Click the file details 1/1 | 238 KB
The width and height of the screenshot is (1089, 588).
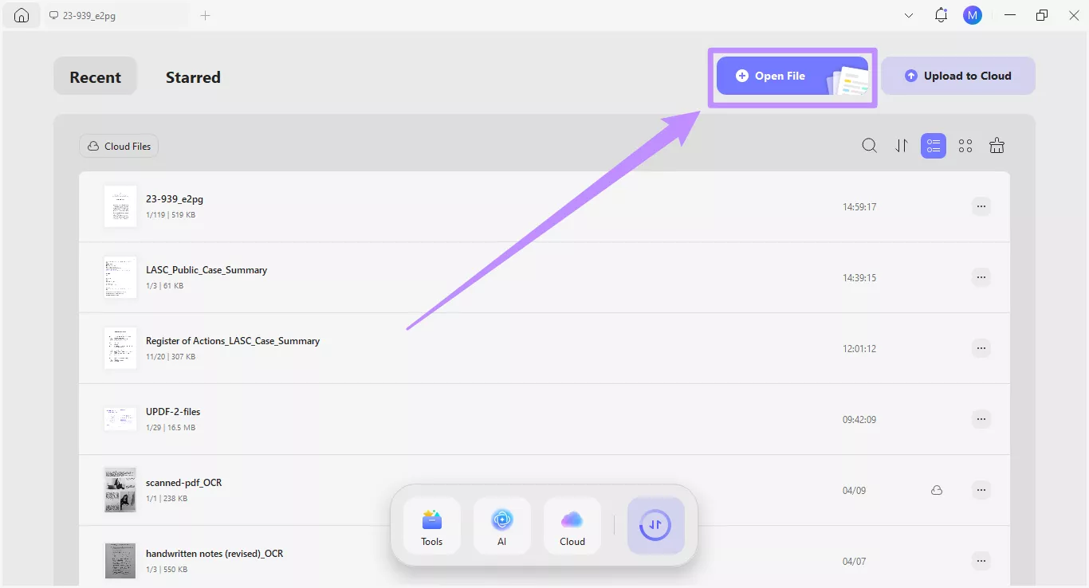pos(167,499)
